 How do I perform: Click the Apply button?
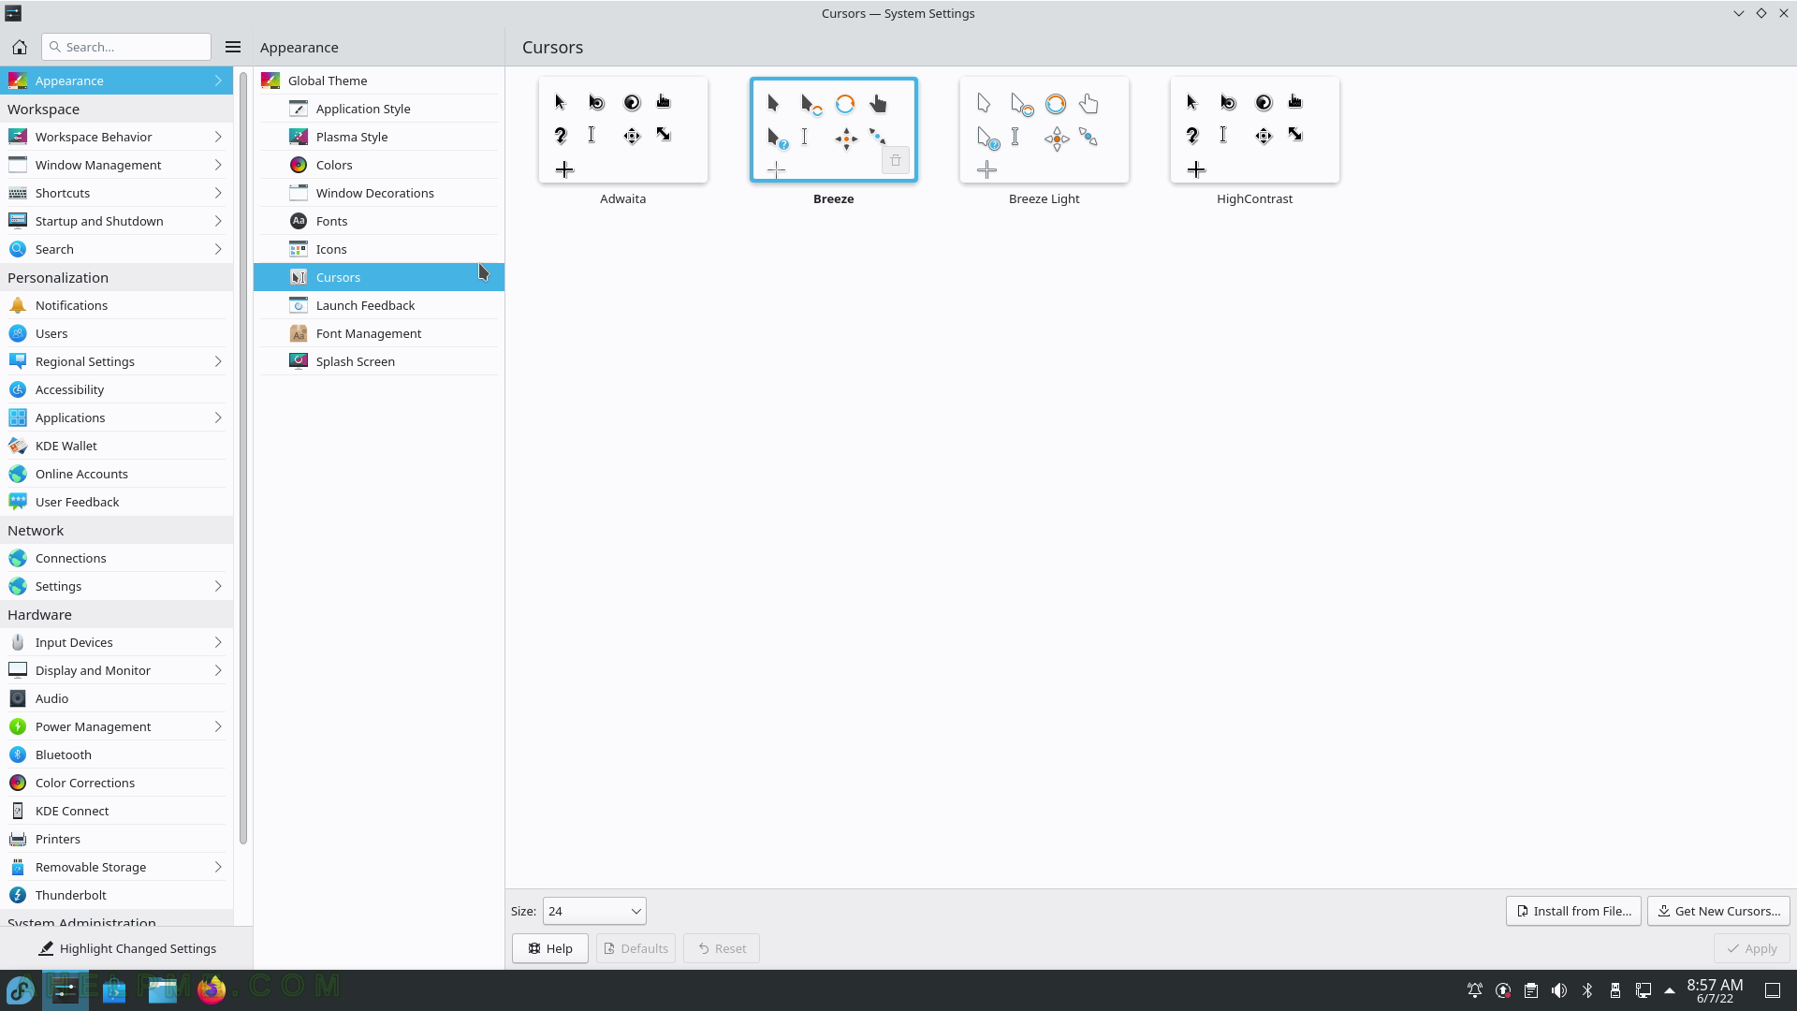tap(1751, 948)
